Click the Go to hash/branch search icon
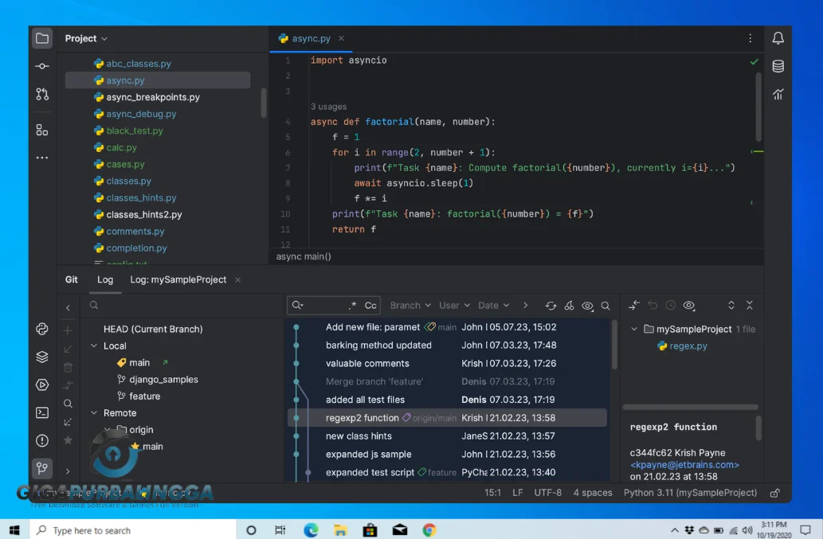The width and height of the screenshot is (823, 539). (x=605, y=306)
